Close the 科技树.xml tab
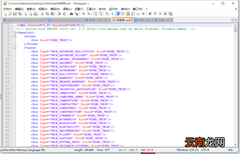Screen dimensions: 240x154 pos(132,20)
